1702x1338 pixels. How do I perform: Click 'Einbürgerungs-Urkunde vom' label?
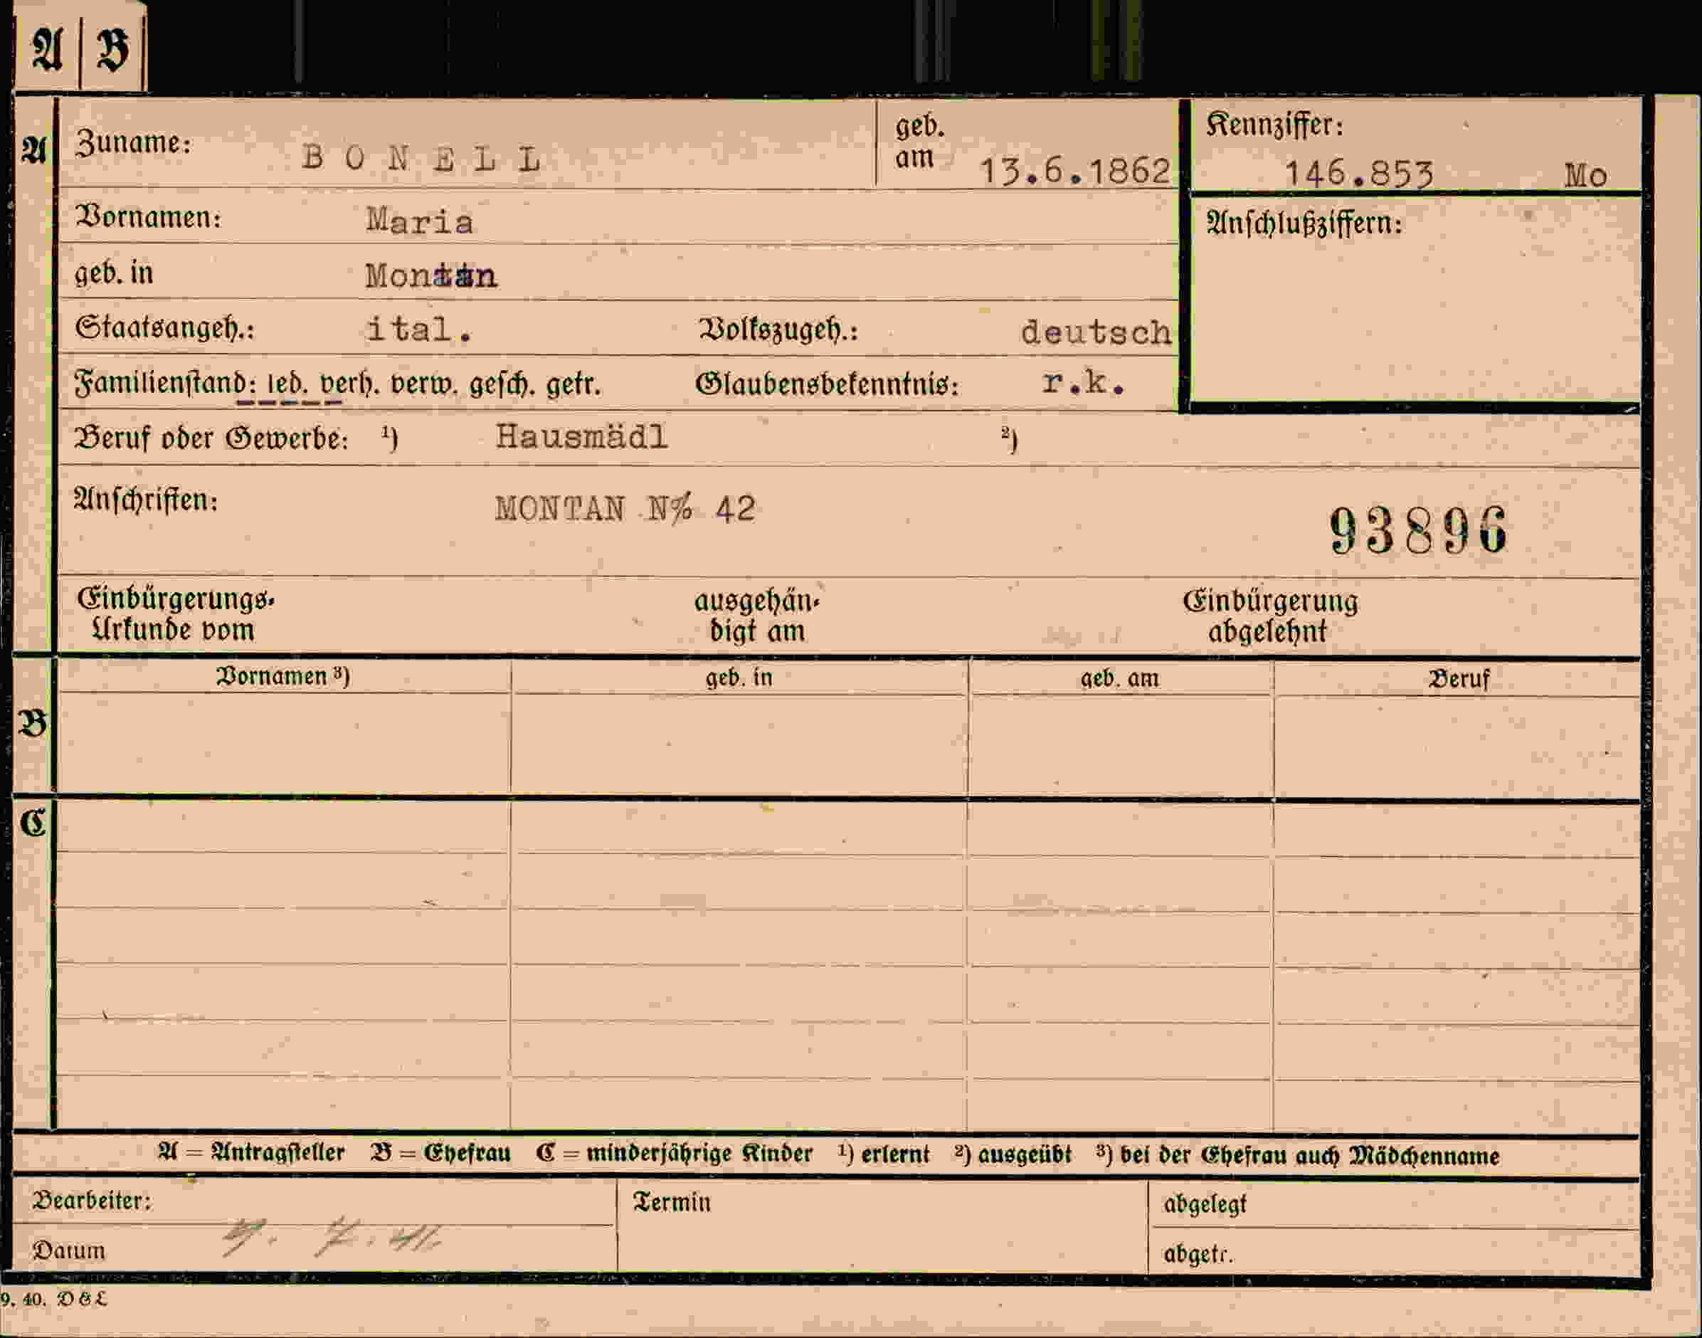(x=176, y=614)
